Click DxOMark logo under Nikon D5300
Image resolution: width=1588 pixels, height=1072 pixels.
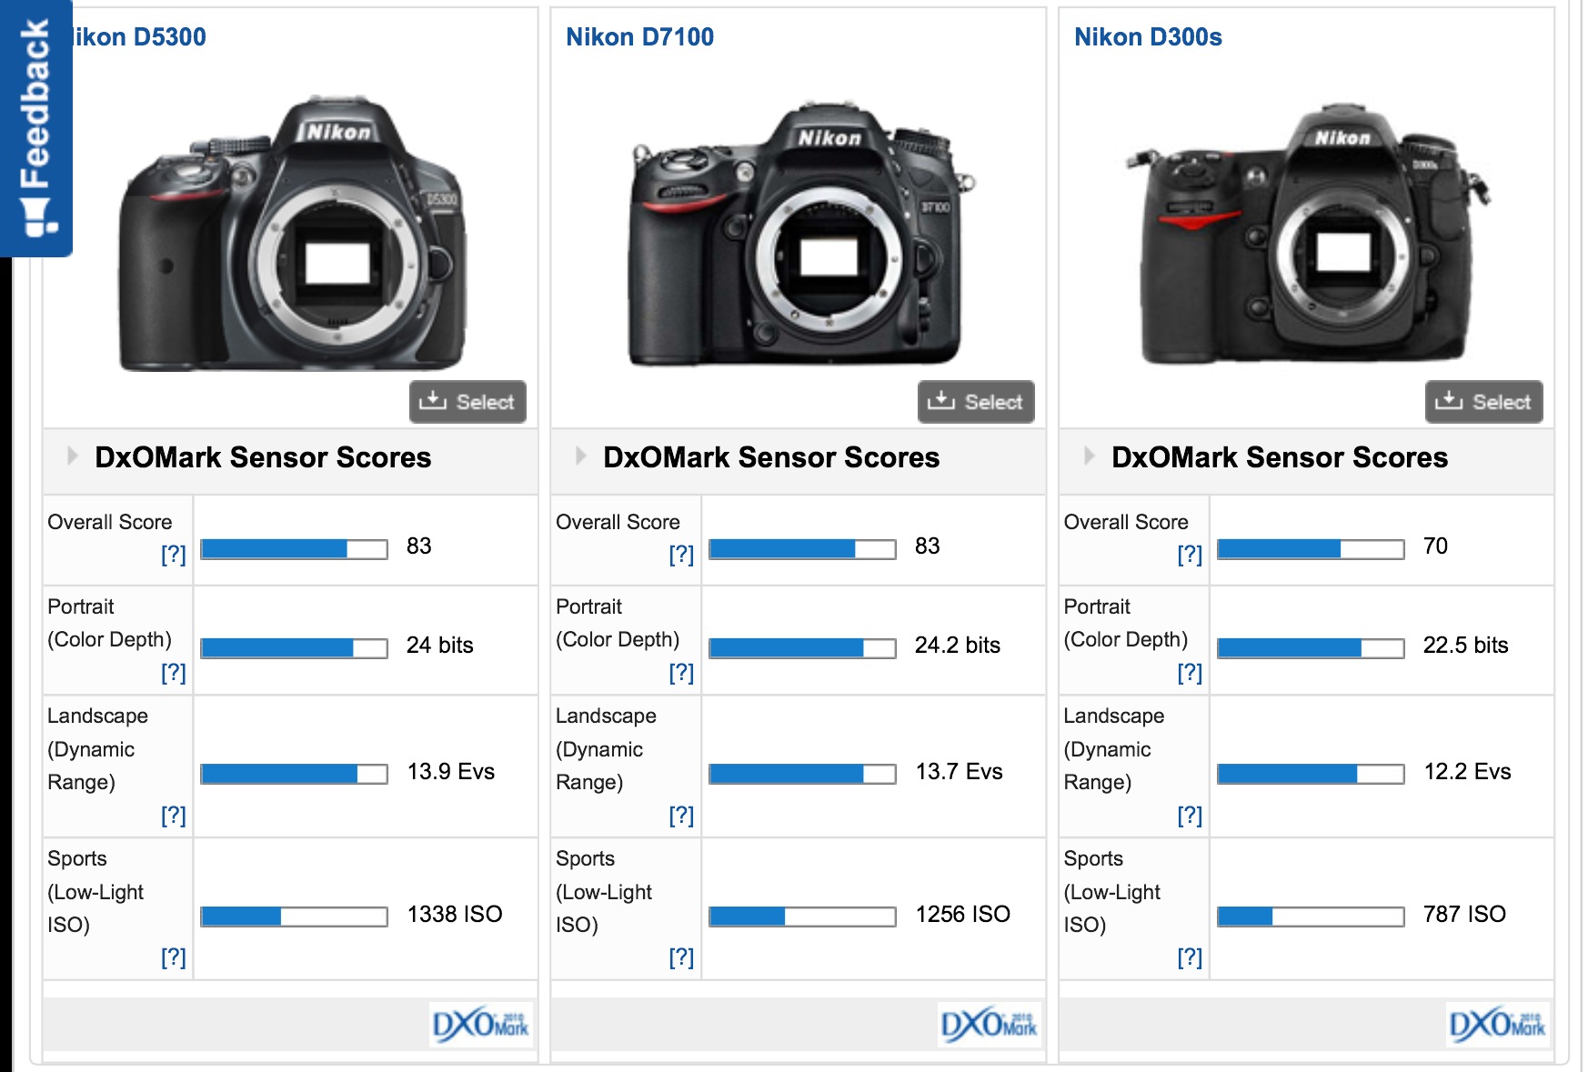[480, 1025]
